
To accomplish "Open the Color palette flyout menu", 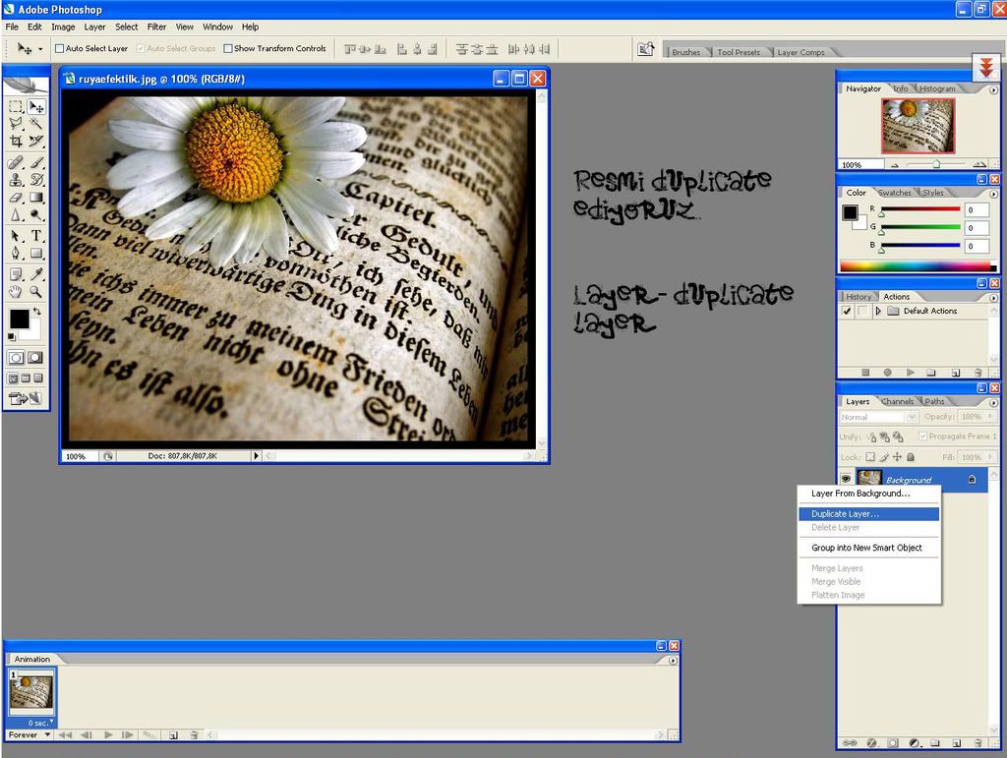I will (993, 194).
